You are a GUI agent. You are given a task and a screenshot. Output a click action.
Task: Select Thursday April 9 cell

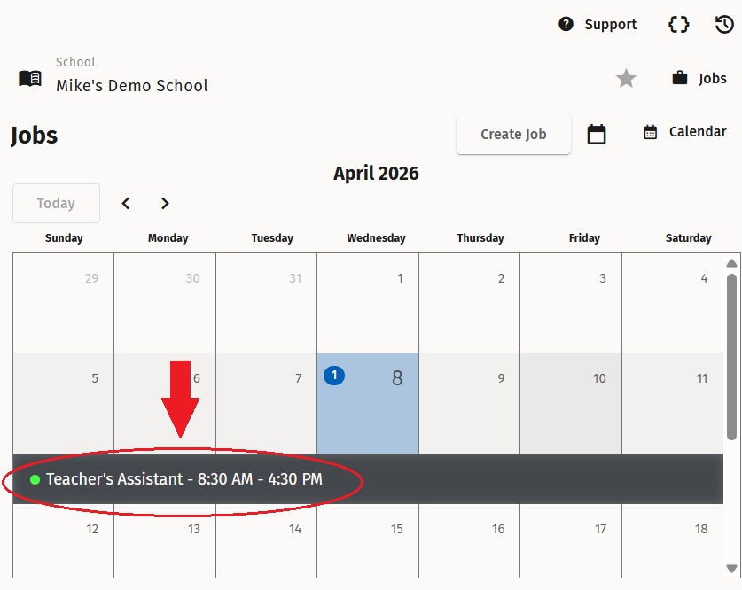pyautogui.click(x=469, y=403)
